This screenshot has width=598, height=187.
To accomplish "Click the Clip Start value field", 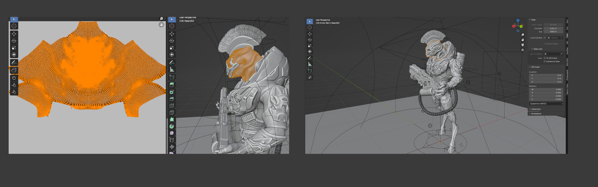I will coord(553,28).
